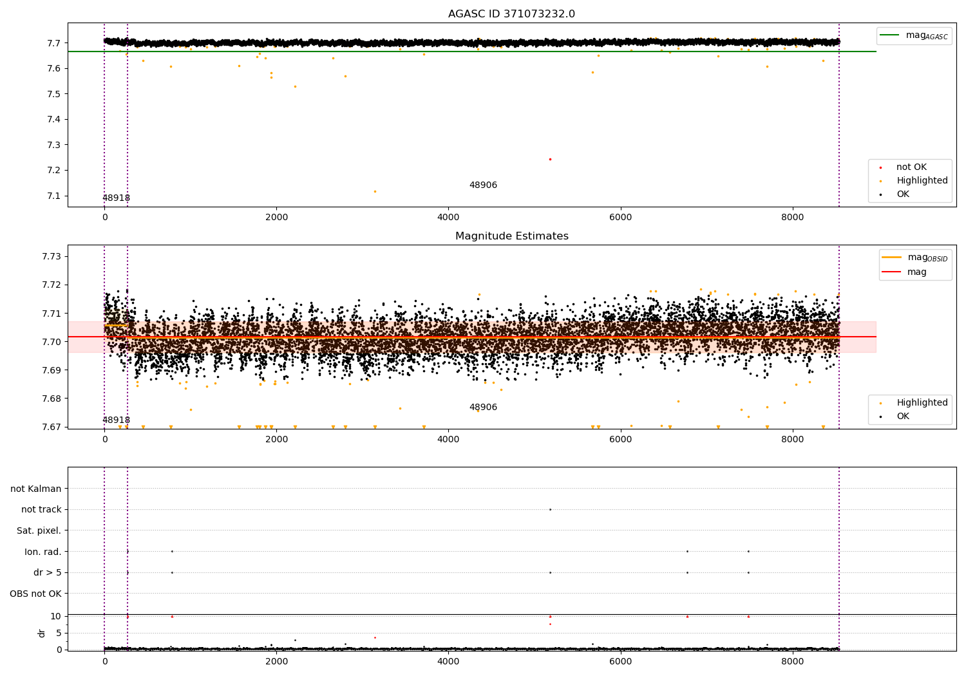Click the 4000 x-tick under the bottom plot
The image size is (966, 676).
[448, 662]
